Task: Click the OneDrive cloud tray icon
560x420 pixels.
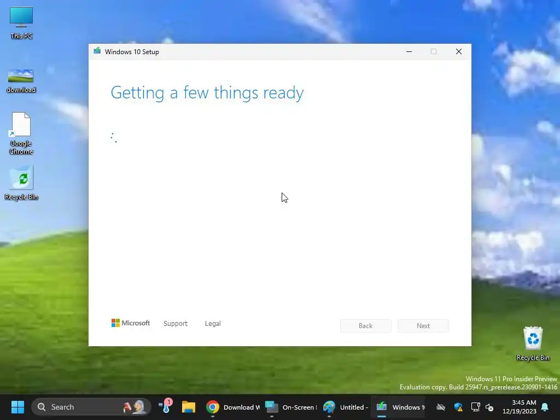Action: [441, 407]
